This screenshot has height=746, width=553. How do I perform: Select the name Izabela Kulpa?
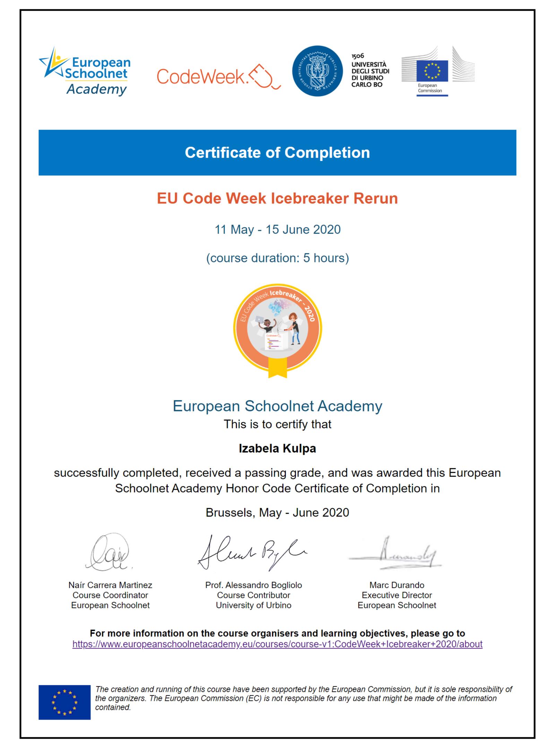pos(277,449)
